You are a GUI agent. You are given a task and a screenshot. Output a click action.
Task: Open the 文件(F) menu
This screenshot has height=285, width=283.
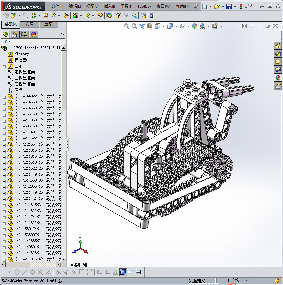pyautogui.click(x=57, y=6)
